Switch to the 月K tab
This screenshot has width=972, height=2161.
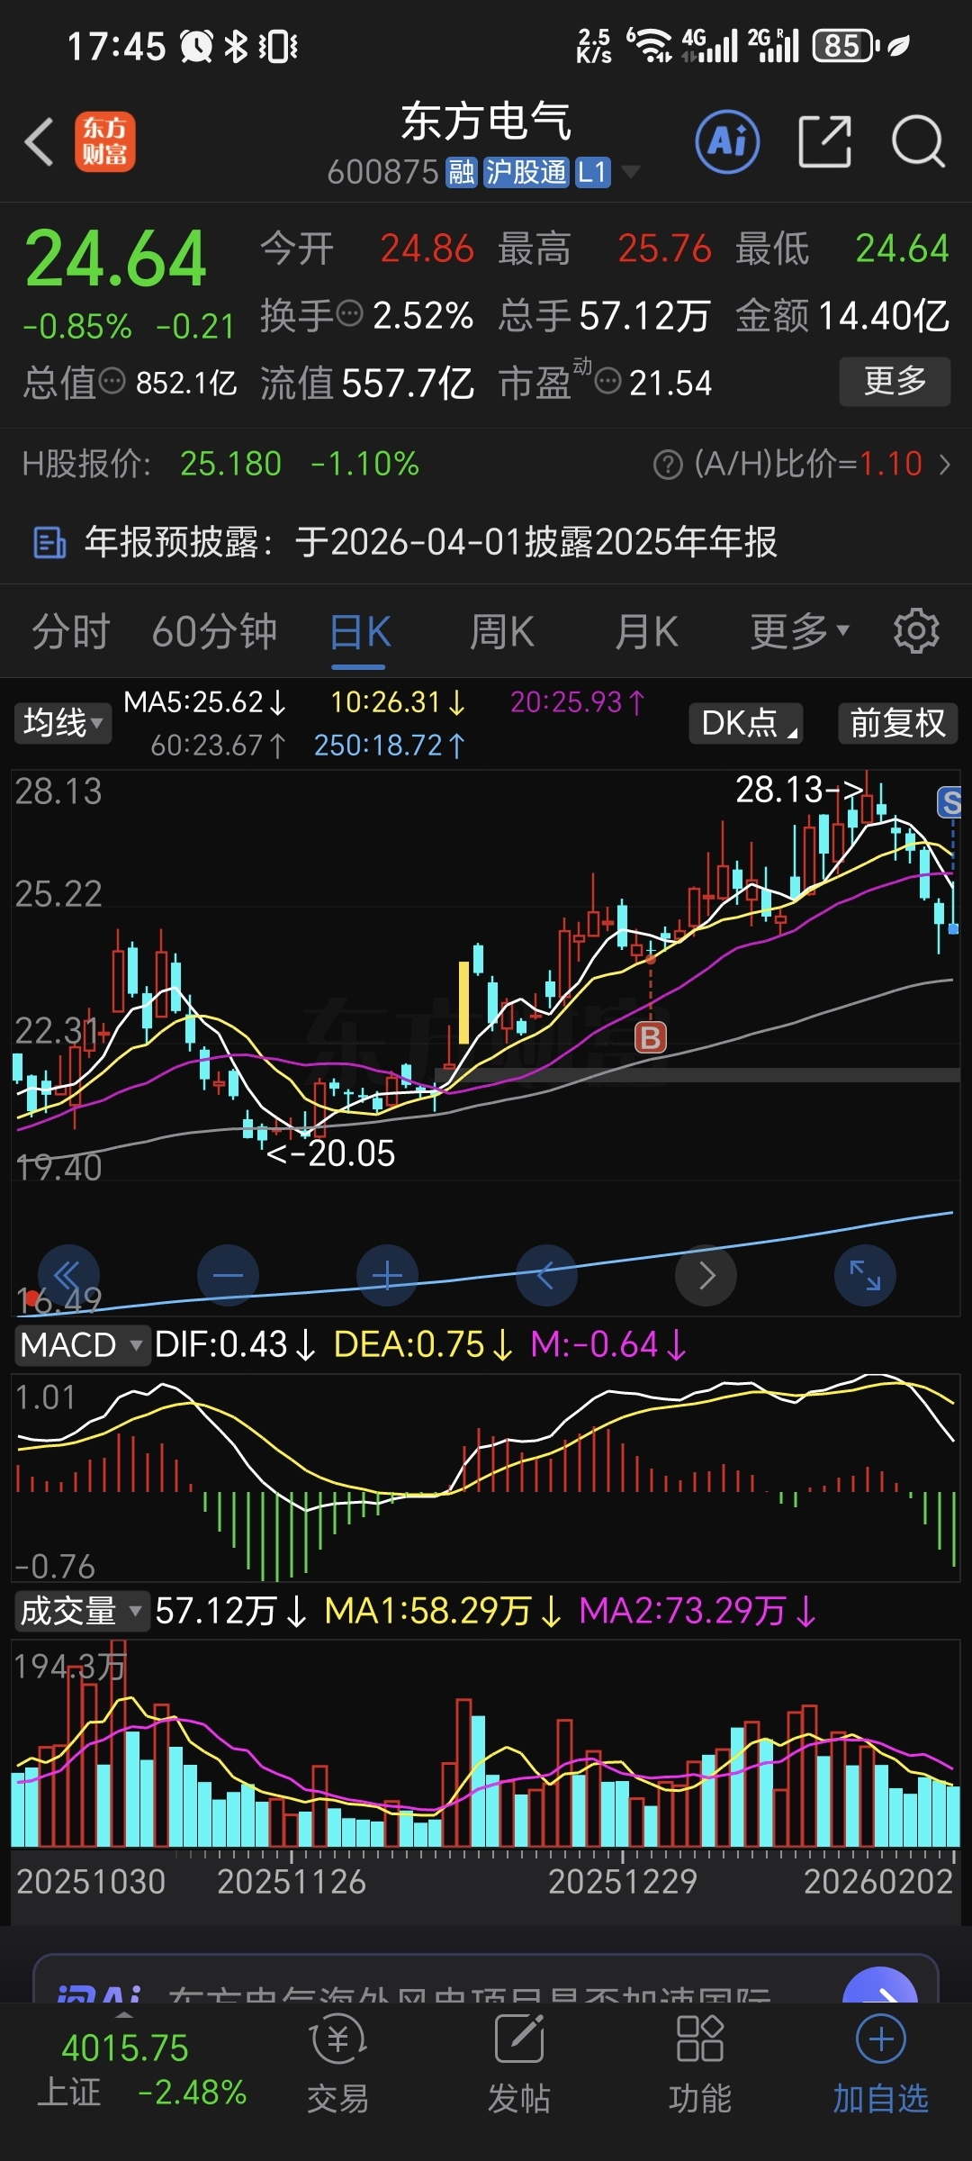[x=646, y=631]
